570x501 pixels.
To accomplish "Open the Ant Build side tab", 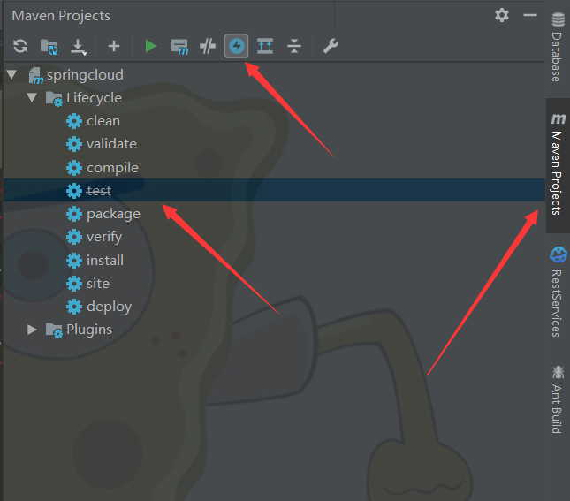I will [558, 399].
